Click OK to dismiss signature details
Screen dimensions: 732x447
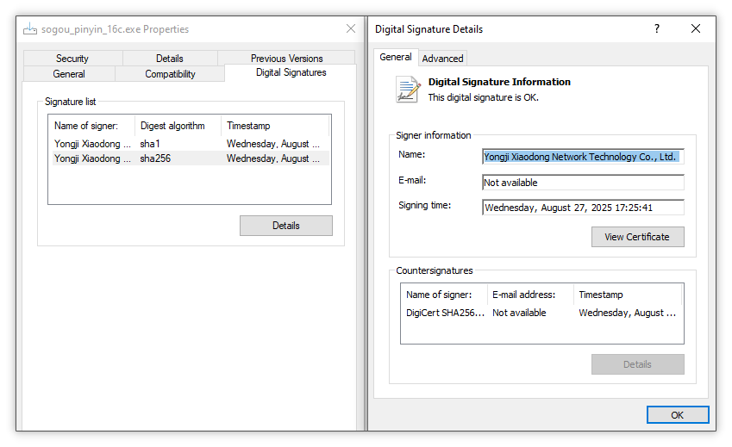(x=677, y=415)
